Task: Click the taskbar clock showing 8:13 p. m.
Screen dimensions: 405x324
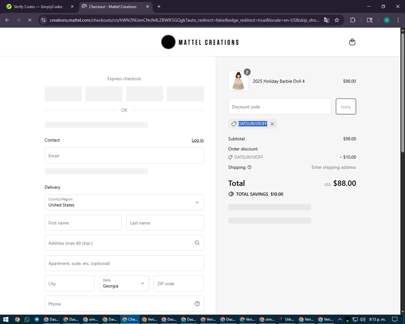Action: 377,319
